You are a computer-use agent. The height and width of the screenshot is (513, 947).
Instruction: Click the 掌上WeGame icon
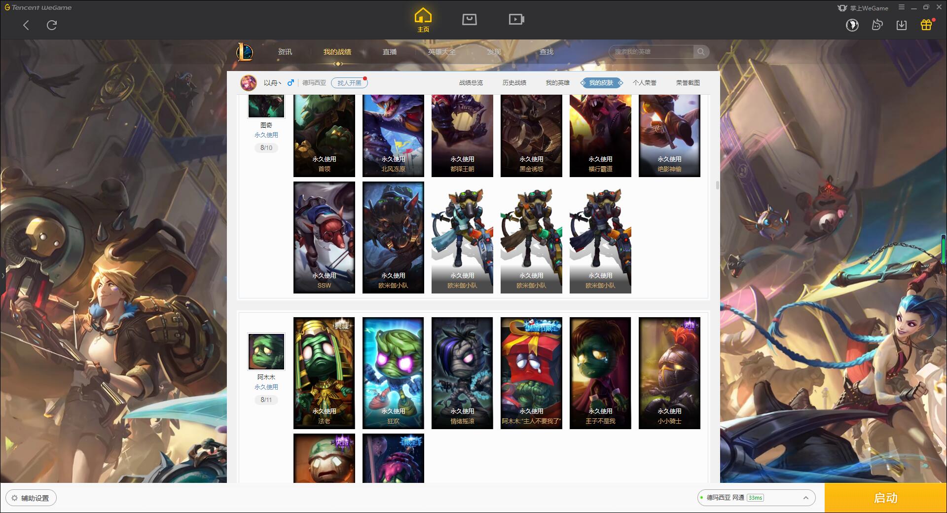click(842, 8)
